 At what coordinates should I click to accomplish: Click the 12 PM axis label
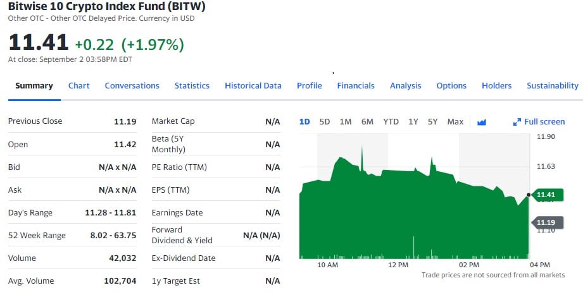398,265
